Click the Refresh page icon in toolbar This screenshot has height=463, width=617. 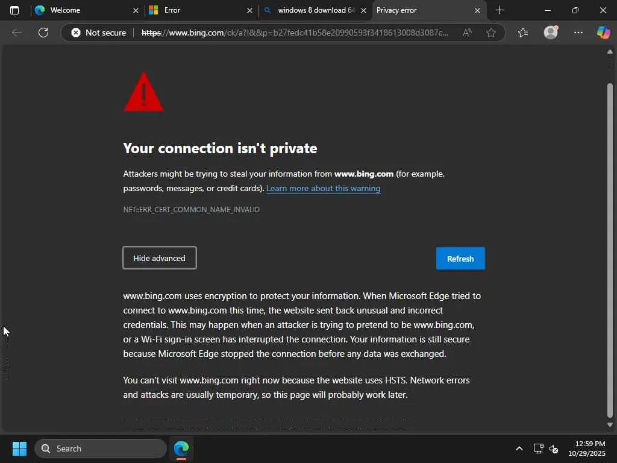click(43, 33)
